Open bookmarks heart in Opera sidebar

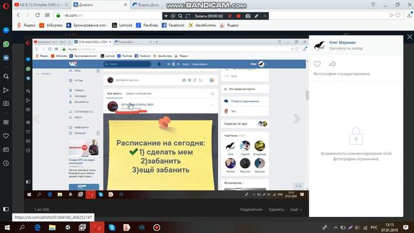click(x=6, y=136)
